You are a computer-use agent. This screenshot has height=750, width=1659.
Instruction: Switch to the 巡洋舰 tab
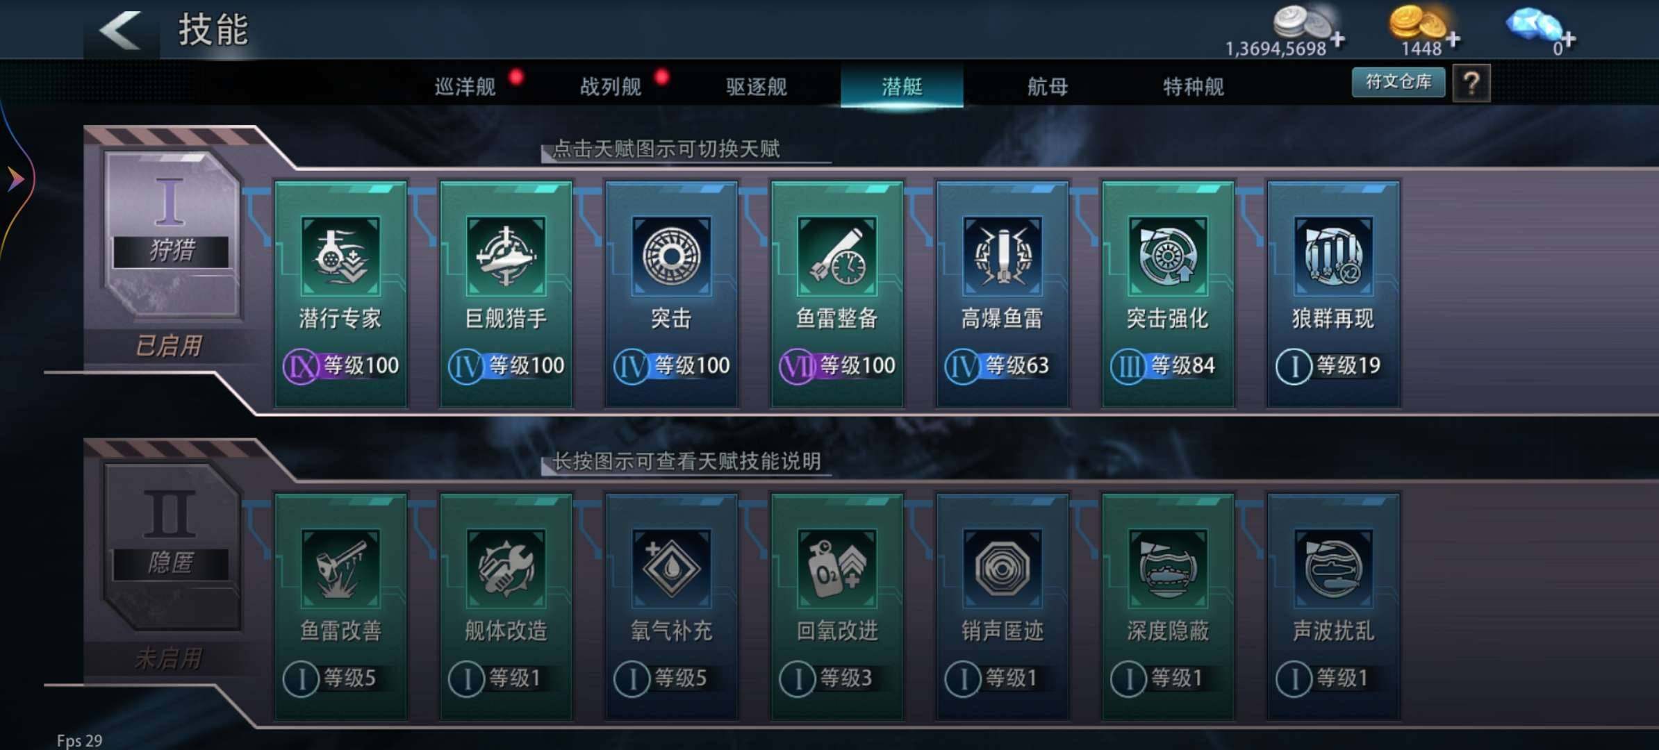click(465, 86)
